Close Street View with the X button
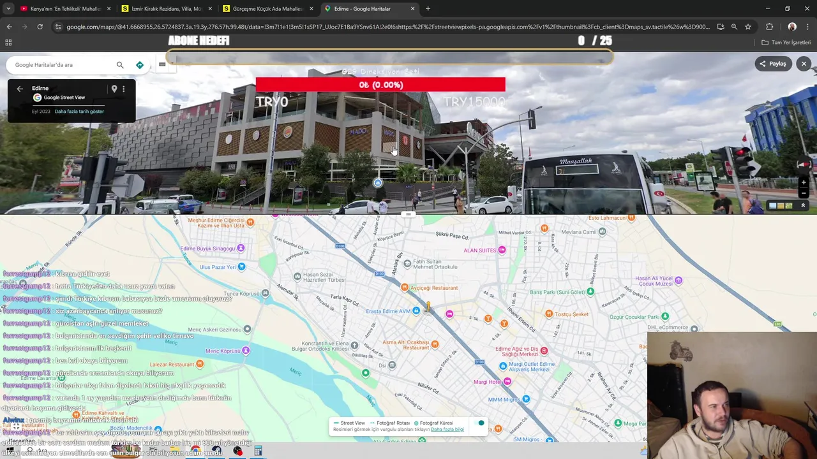The height and width of the screenshot is (459, 817). [804, 64]
